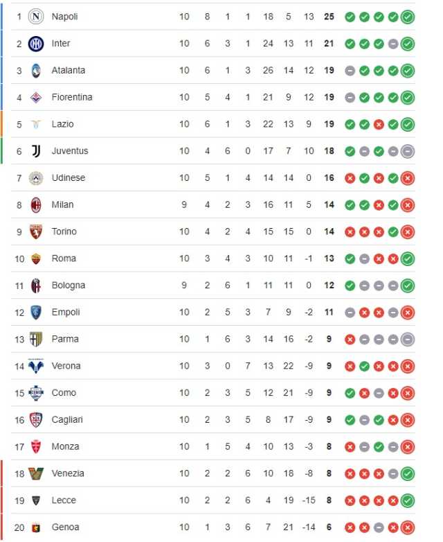
Task: Click the Venezia club logo
Action: coord(36,473)
